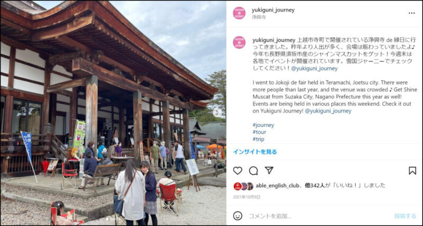Submit comment with 投稿する button
423x226 pixels.
405,216
